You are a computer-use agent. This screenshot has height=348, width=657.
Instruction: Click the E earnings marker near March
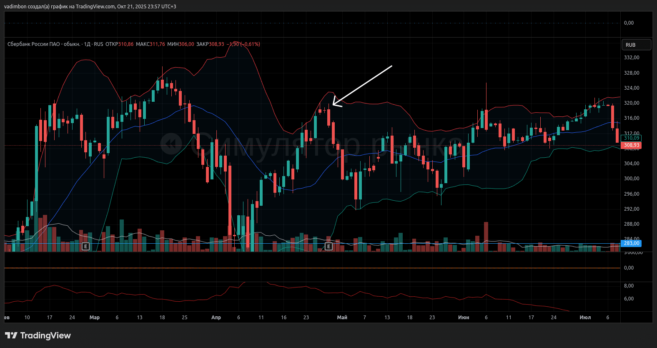(85, 246)
